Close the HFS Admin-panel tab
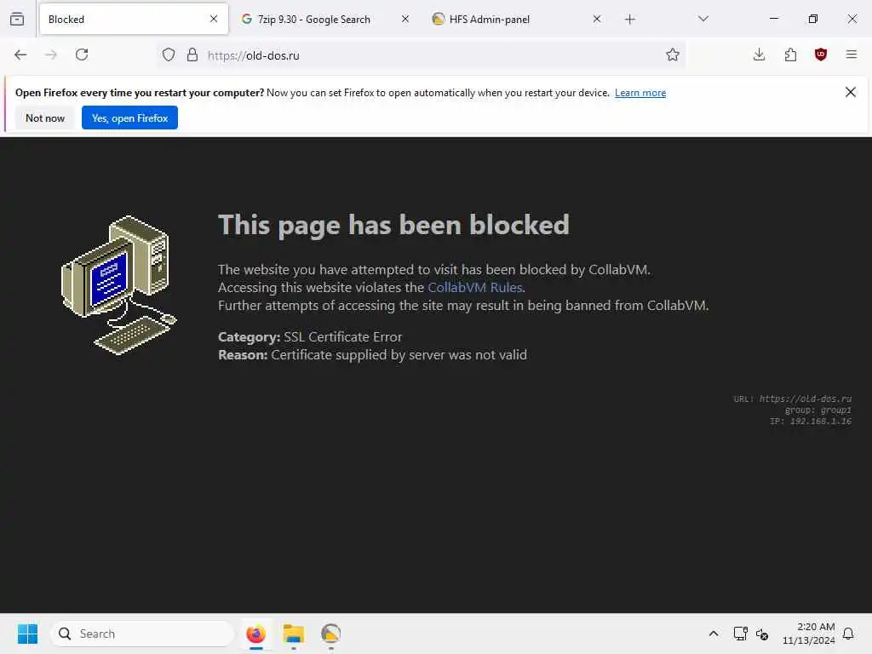This screenshot has height=654, width=872. (597, 19)
